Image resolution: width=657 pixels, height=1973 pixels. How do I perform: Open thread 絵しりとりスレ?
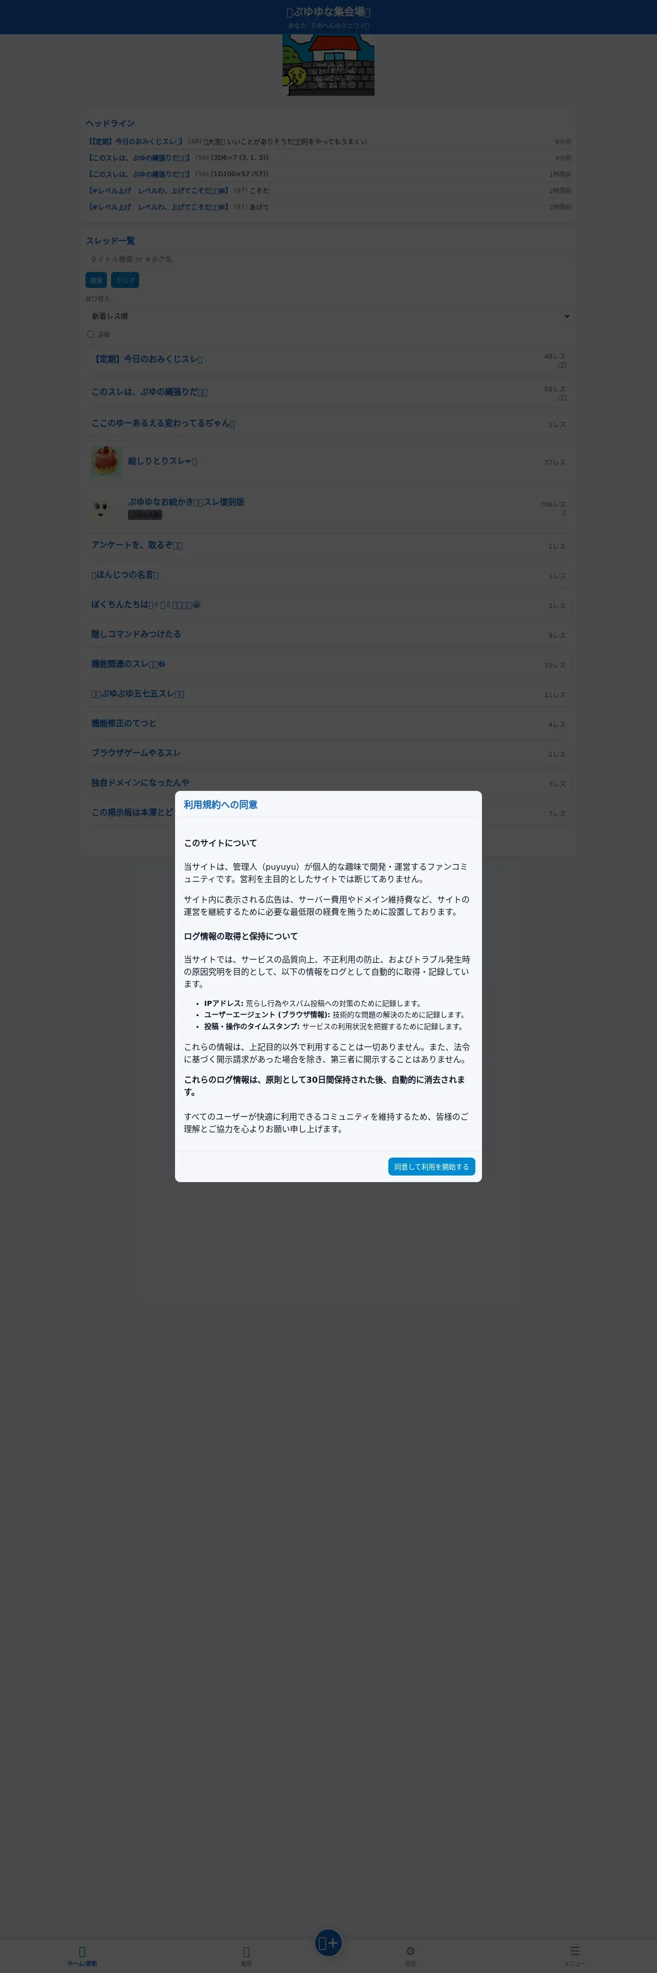click(x=328, y=462)
